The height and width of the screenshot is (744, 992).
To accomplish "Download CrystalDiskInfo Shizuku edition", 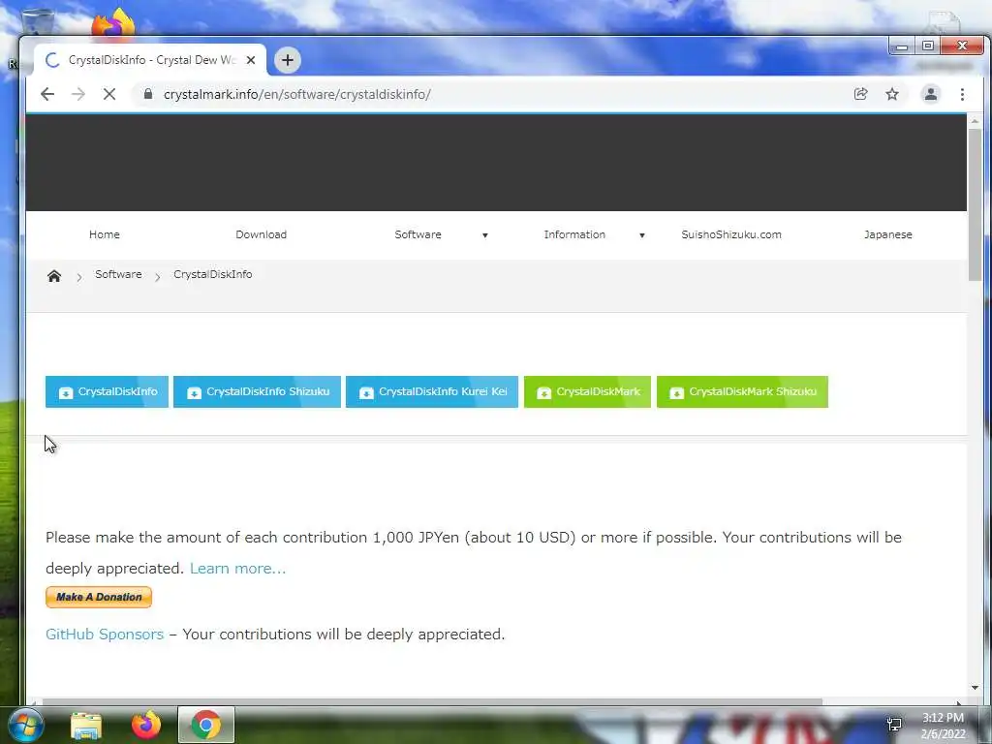I will (x=257, y=391).
